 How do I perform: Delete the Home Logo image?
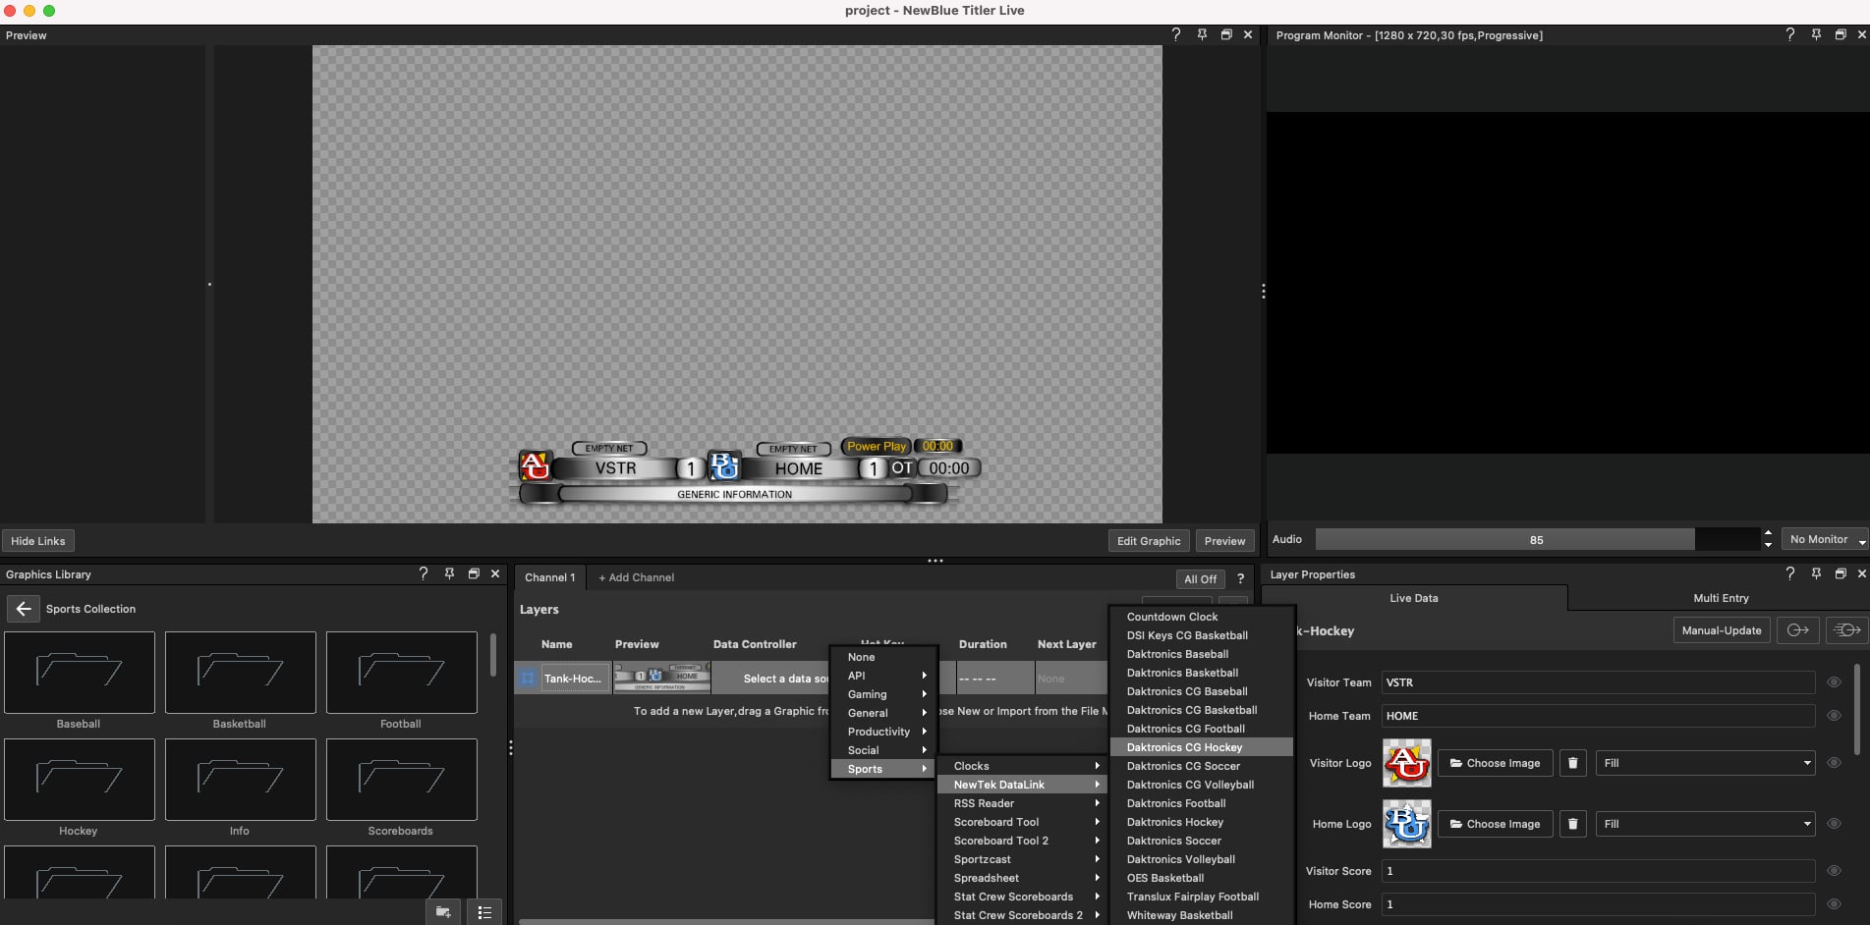pyautogui.click(x=1572, y=824)
